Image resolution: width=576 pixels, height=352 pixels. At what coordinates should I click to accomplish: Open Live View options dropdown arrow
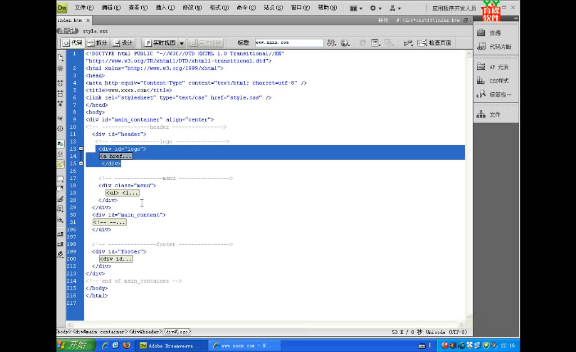pos(182,43)
